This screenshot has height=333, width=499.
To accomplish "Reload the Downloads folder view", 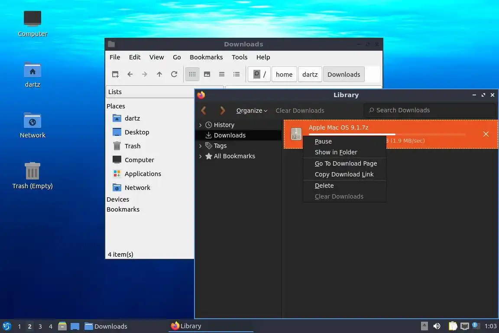I will 174,74.
